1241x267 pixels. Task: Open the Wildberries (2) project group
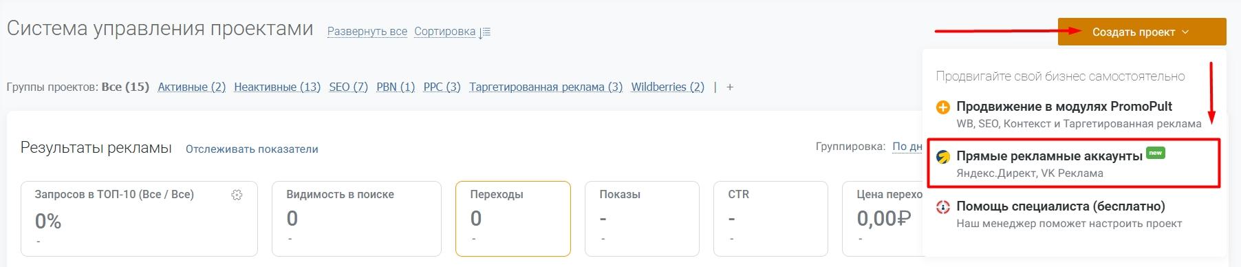(x=667, y=87)
